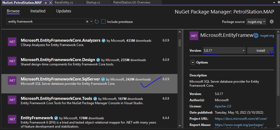Click the globe icon next to nuget.org
The width and height of the screenshot is (280, 130).
[x=256, y=36]
